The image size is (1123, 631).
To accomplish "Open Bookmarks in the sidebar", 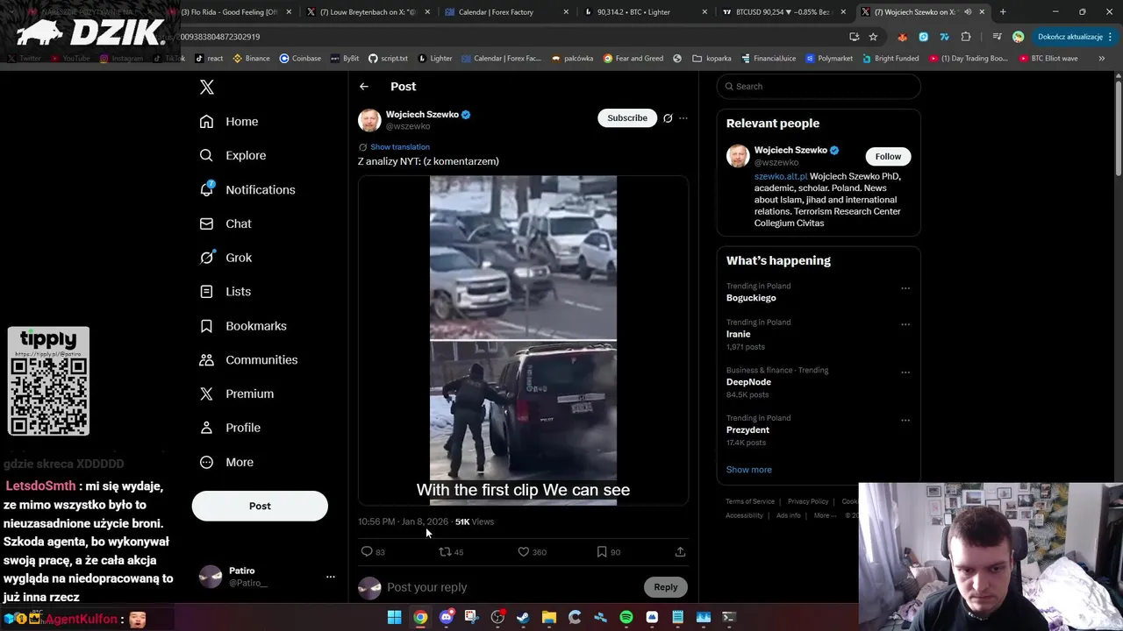I will tap(243, 326).
